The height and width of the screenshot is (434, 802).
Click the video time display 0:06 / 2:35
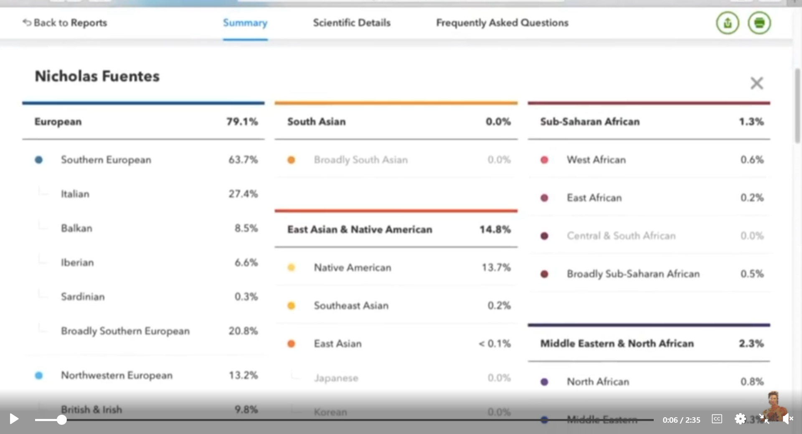pos(681,420)
